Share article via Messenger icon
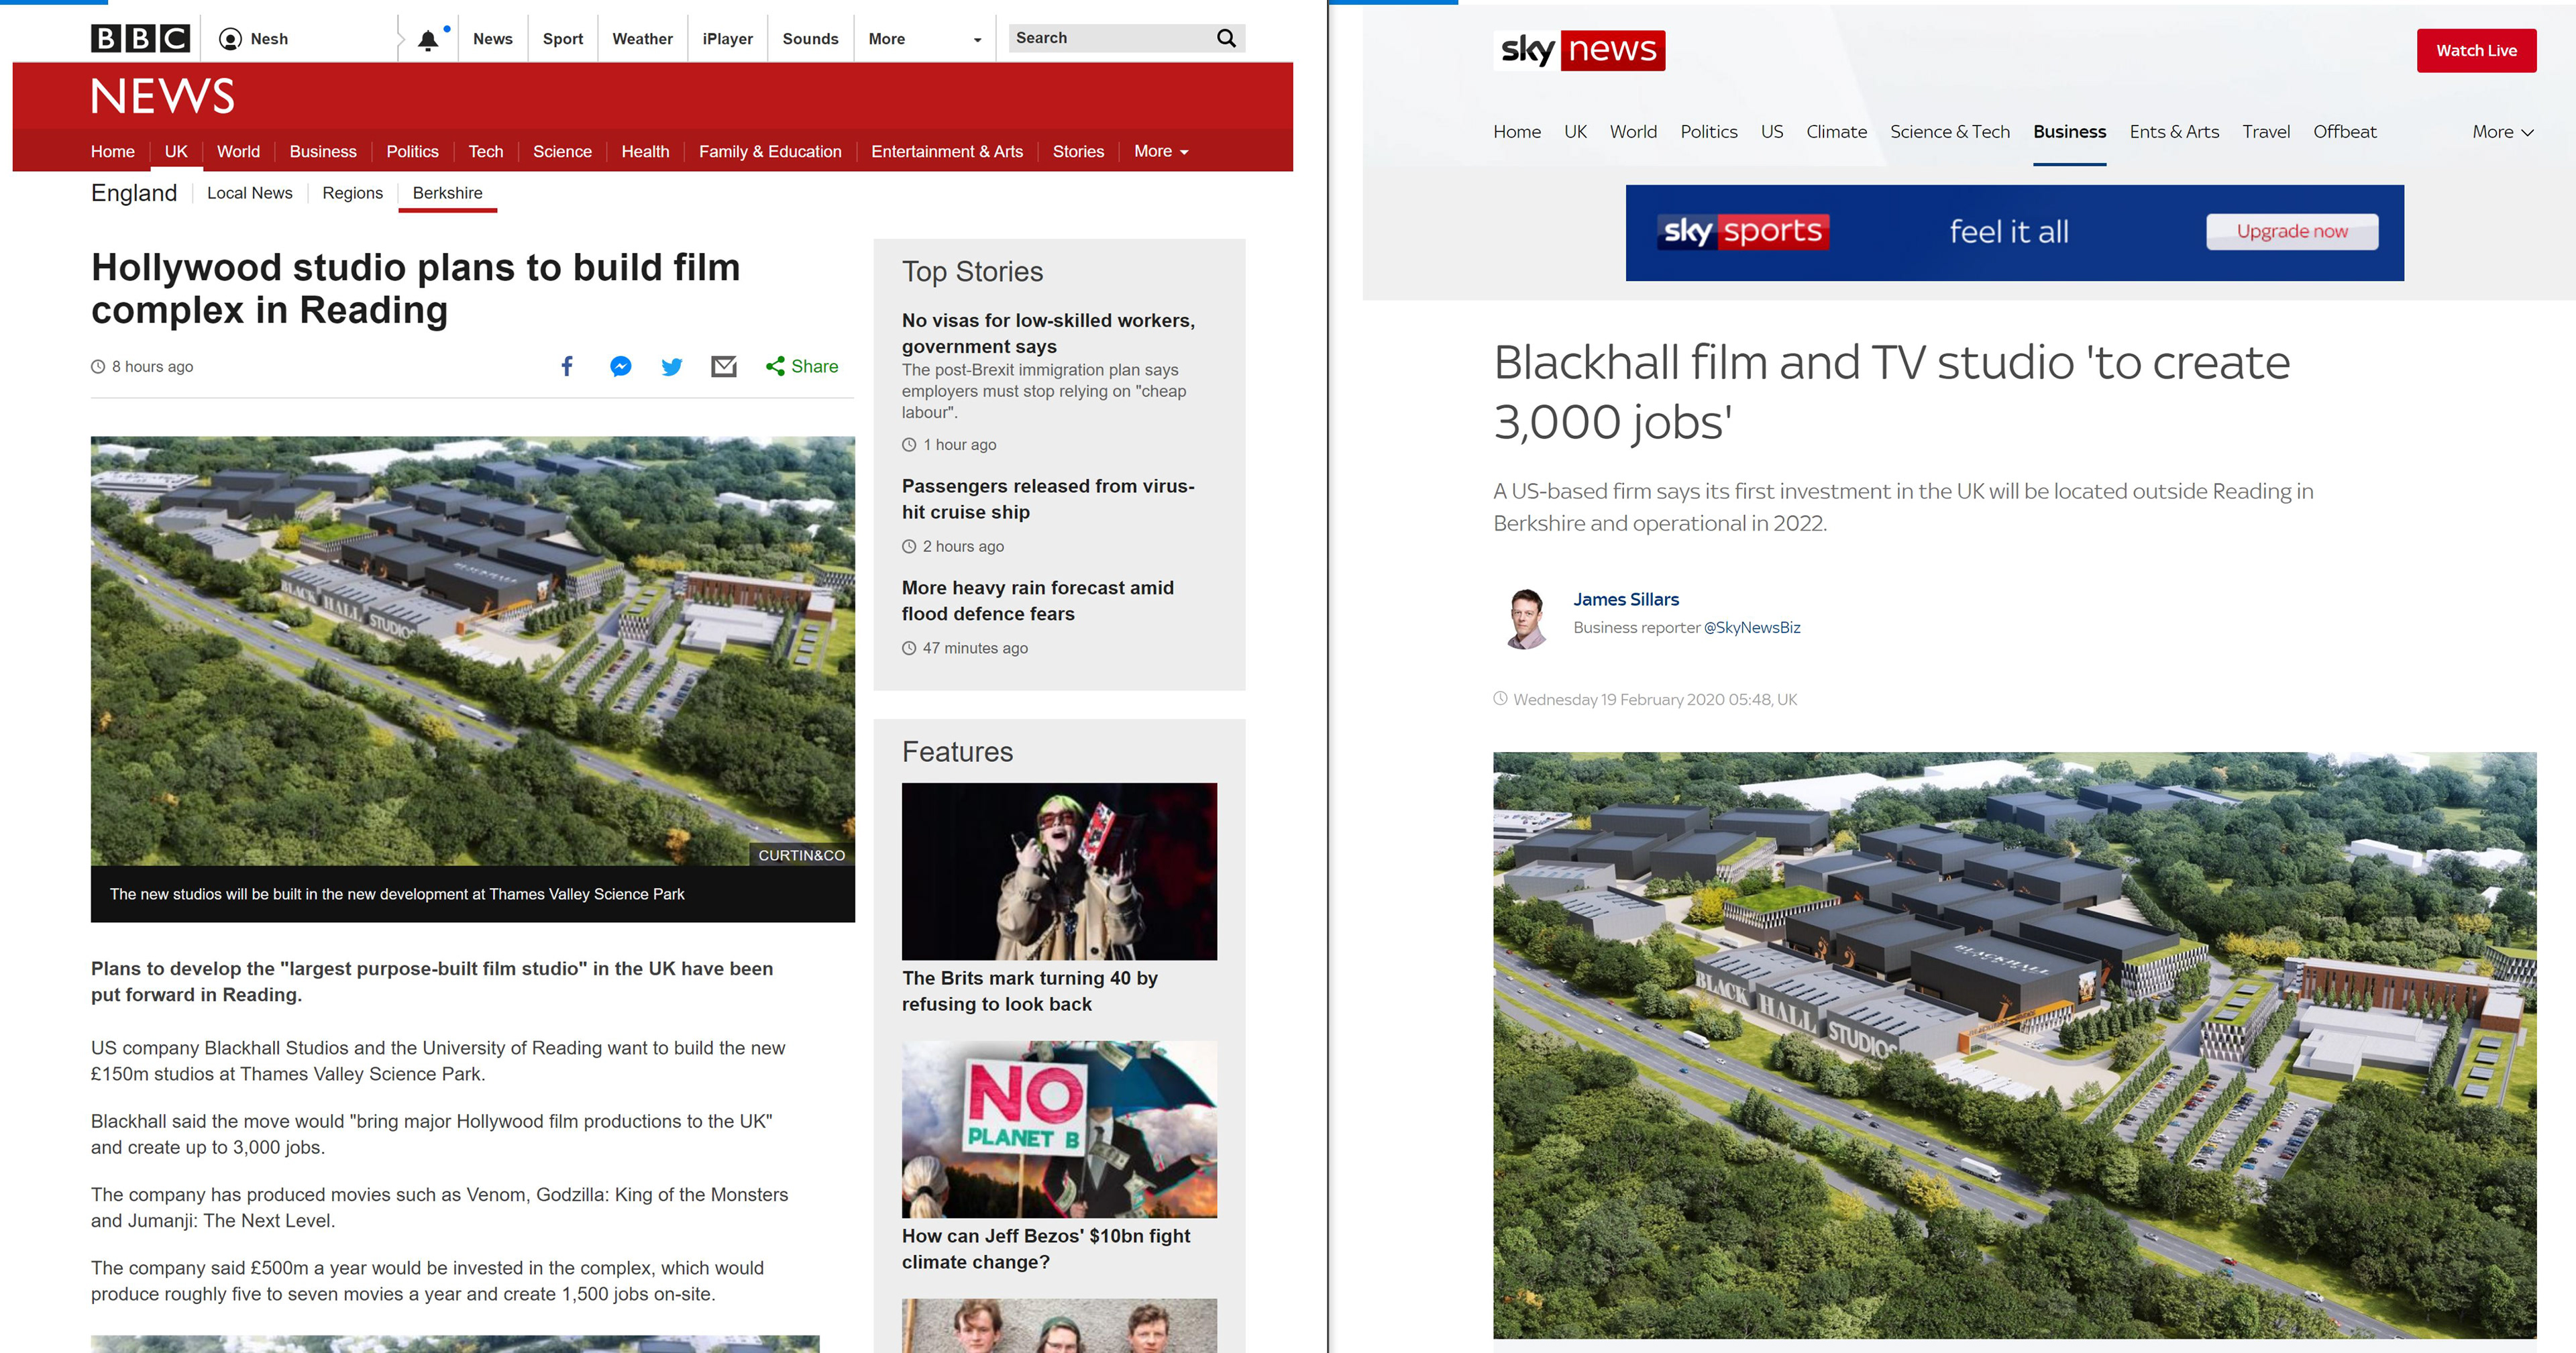 [x=620, y=366]
